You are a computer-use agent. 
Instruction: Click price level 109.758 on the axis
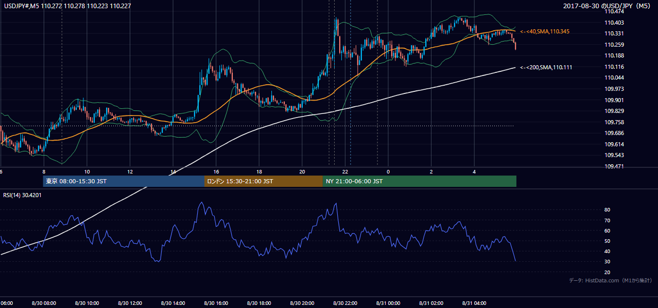coord(614,122)
